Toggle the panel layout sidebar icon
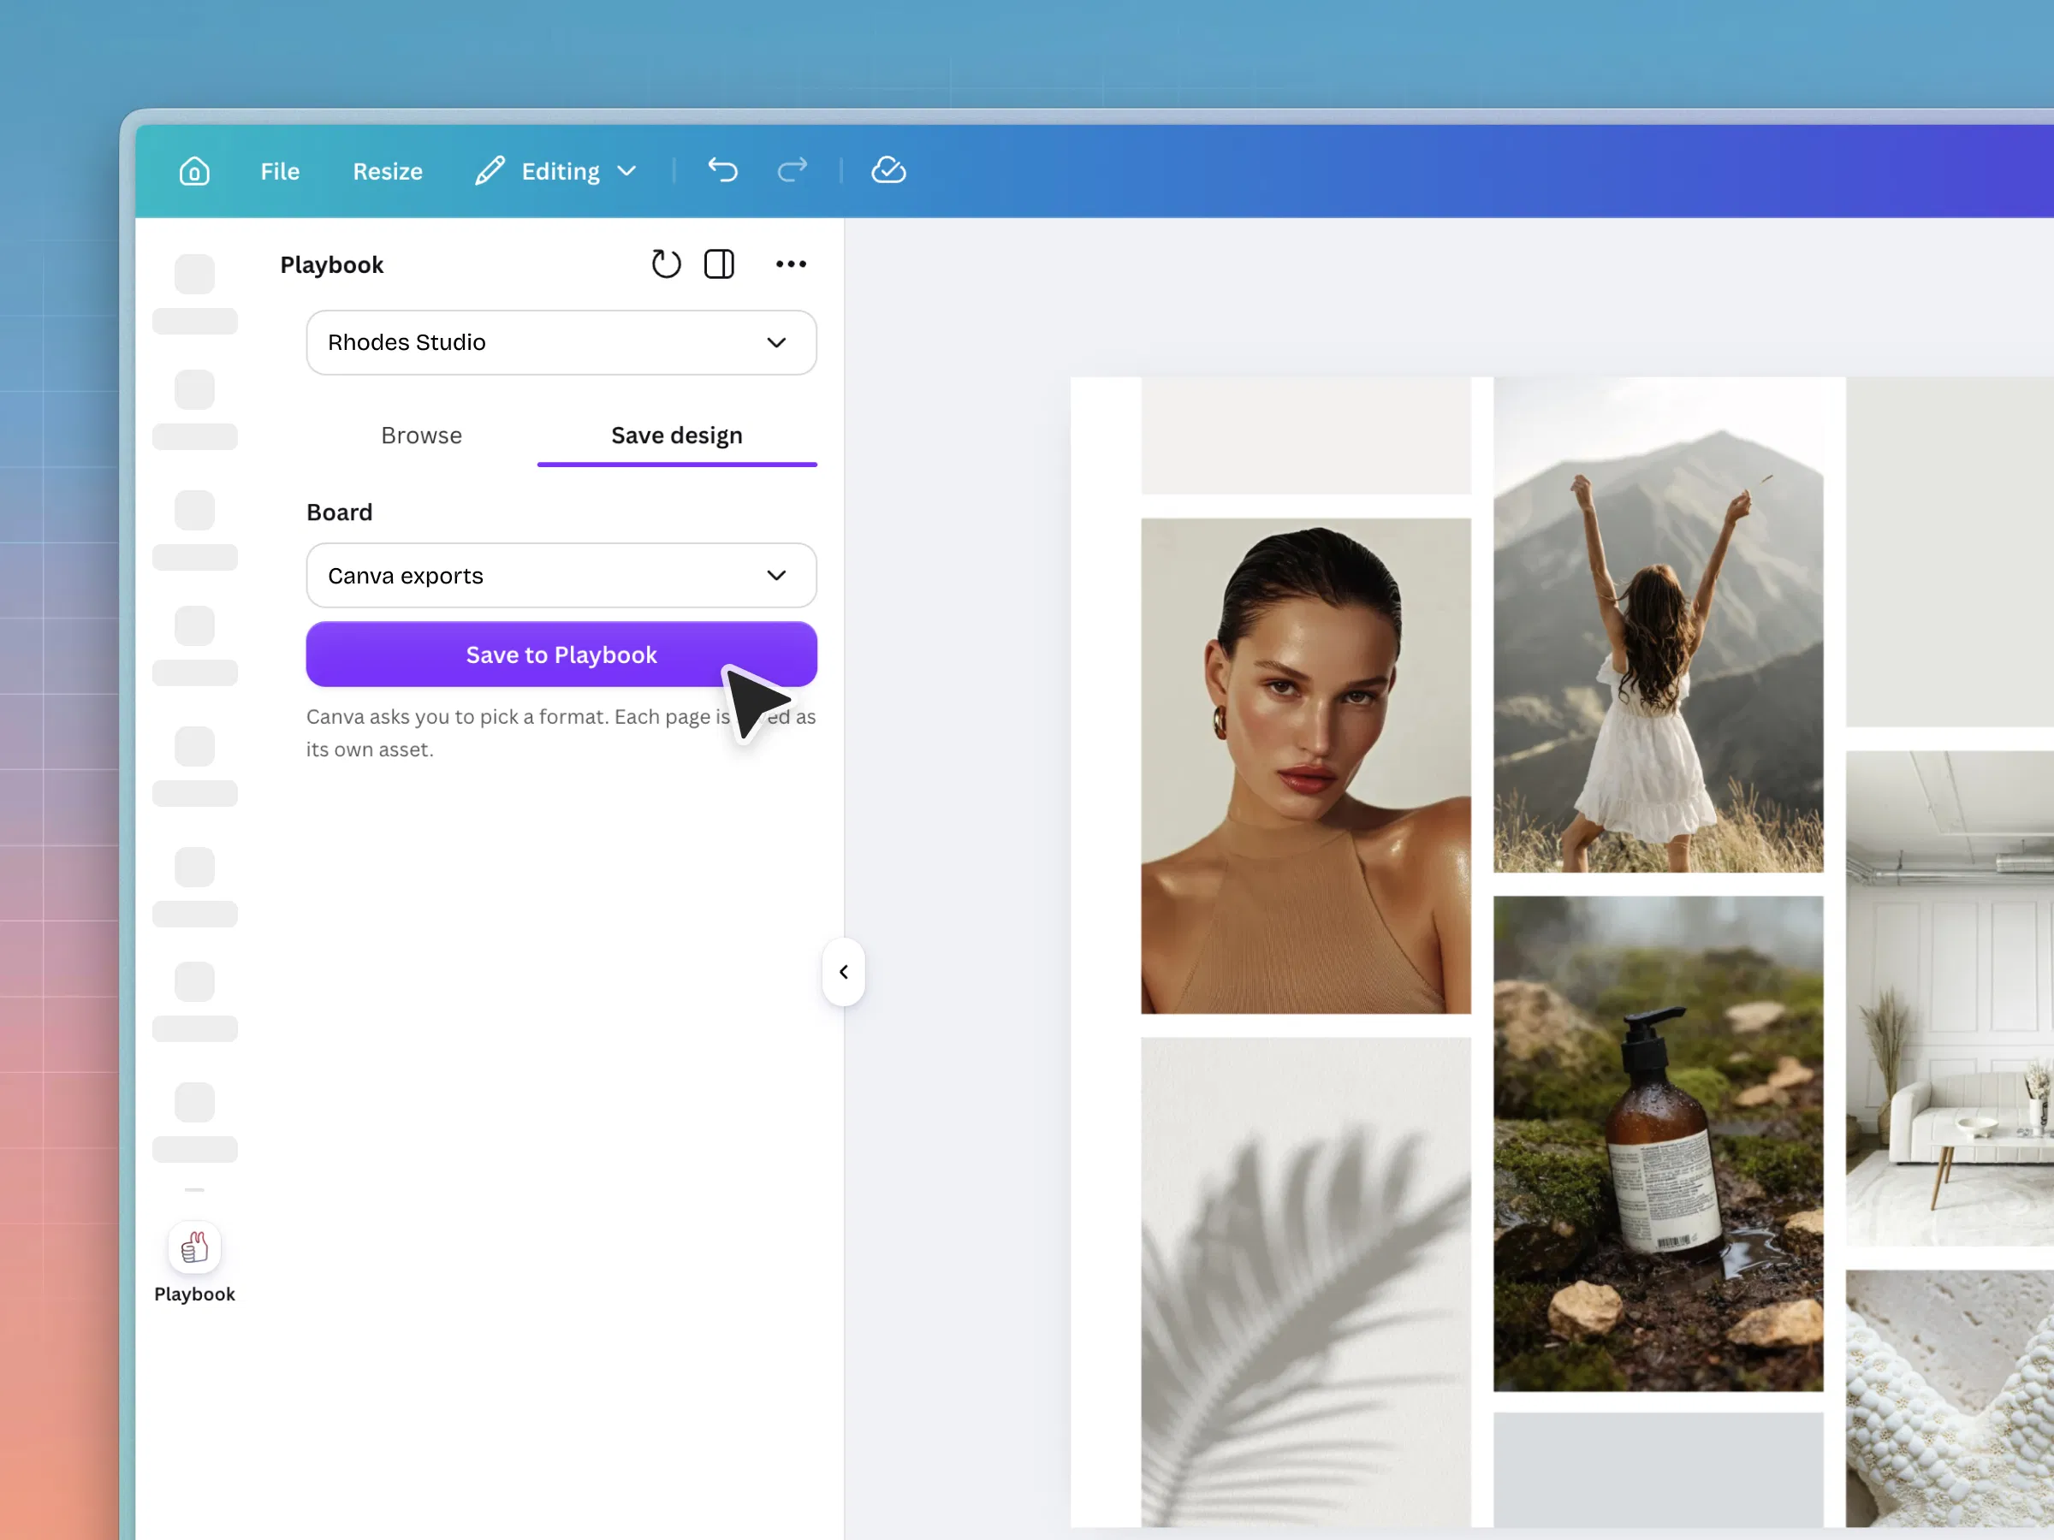This screenshot has height=1540, width=2054. 719,264
